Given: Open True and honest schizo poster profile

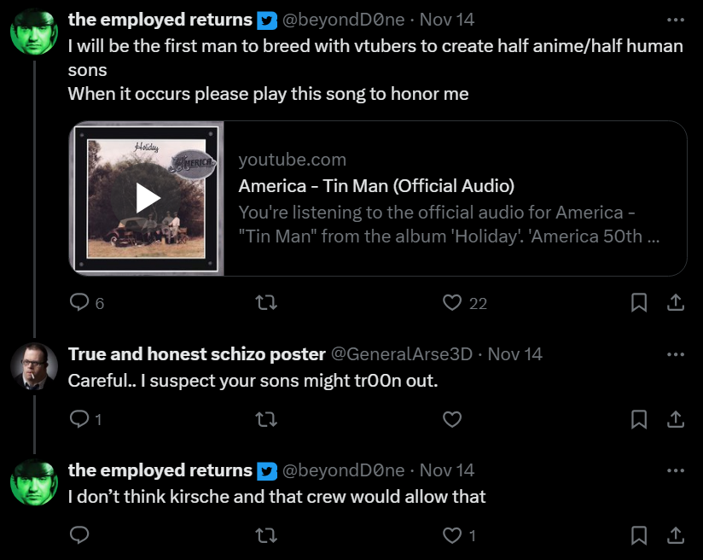Looking at the screenshot, I should click(x=196, y=354).
